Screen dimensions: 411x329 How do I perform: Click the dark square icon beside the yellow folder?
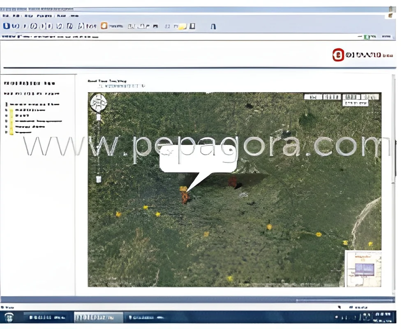pyautogui.click(x=192, y=26)
